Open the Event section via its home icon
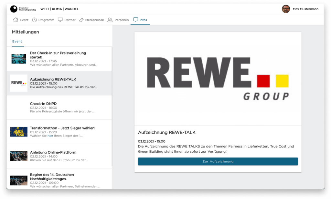 pyautogui.click(x=15, y=20)
